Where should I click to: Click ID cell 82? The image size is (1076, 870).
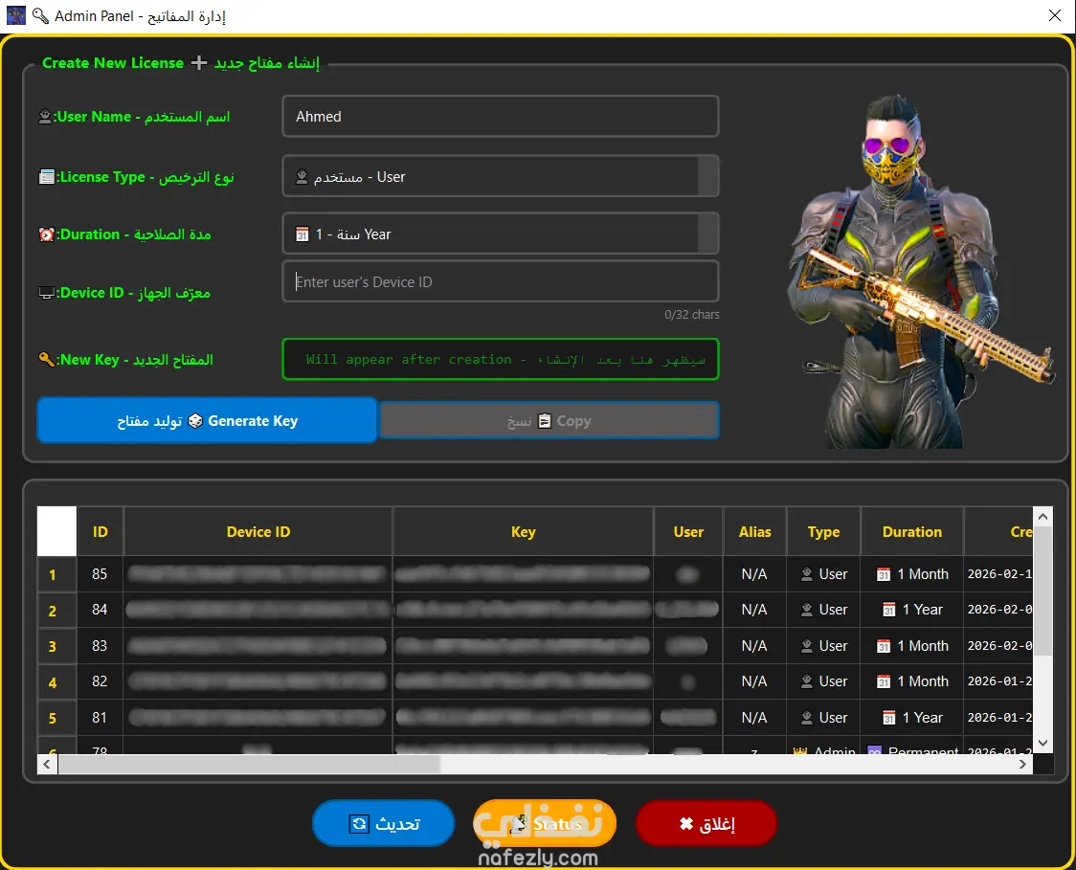(100, 681)
